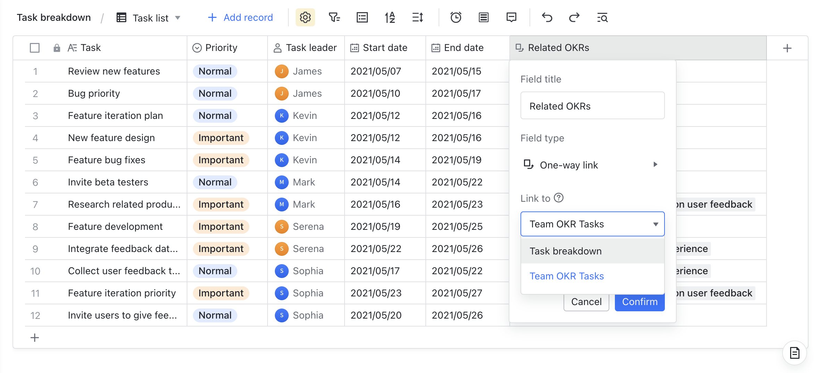Click Mark leader in Invite beta testers row
The height and width of the screenshot is (373, 821).
coord(295,182)
